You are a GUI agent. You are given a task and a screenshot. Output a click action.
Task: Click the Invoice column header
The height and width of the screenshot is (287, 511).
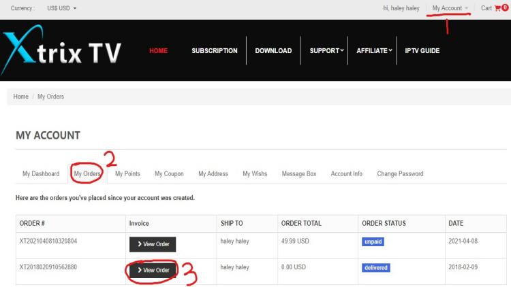pyautogui.click(x=139, y=223)
